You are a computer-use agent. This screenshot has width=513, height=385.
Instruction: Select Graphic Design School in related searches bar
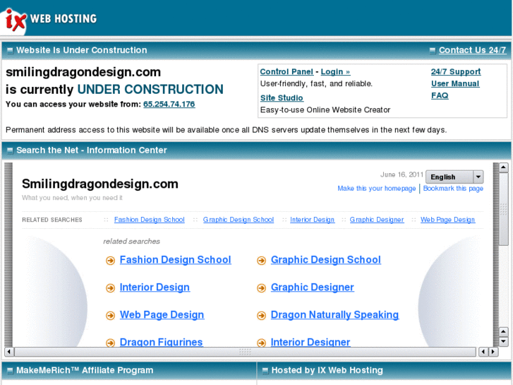(239, 220)
